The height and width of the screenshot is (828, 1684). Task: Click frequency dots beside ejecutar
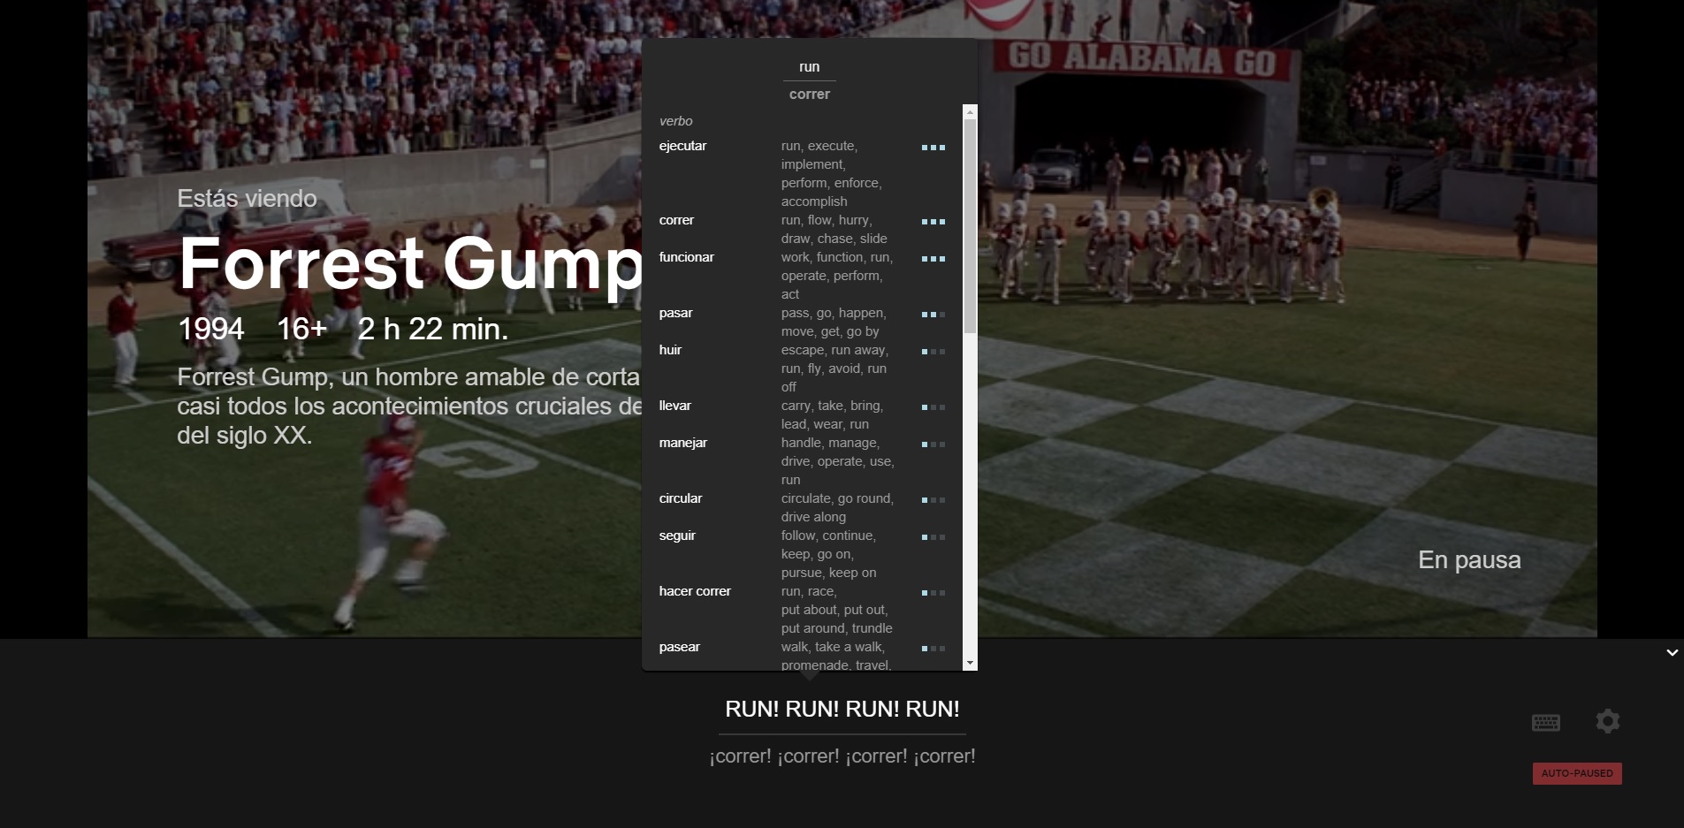click(933, 148)
